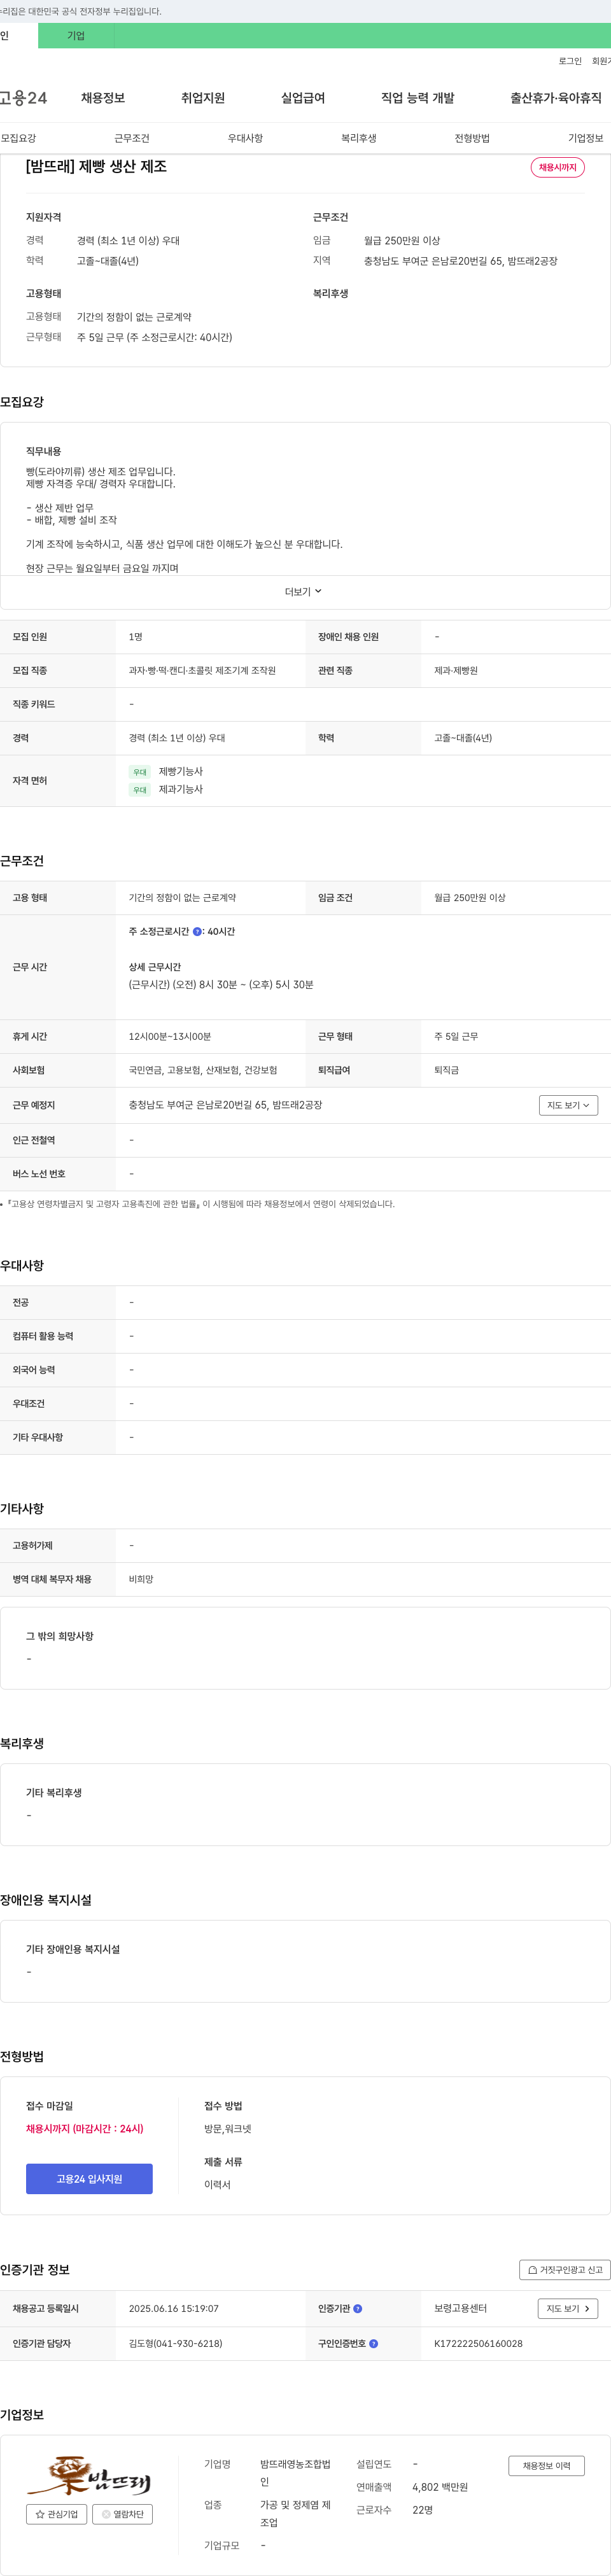Switch to the 기업 tab

click(76, 36)
